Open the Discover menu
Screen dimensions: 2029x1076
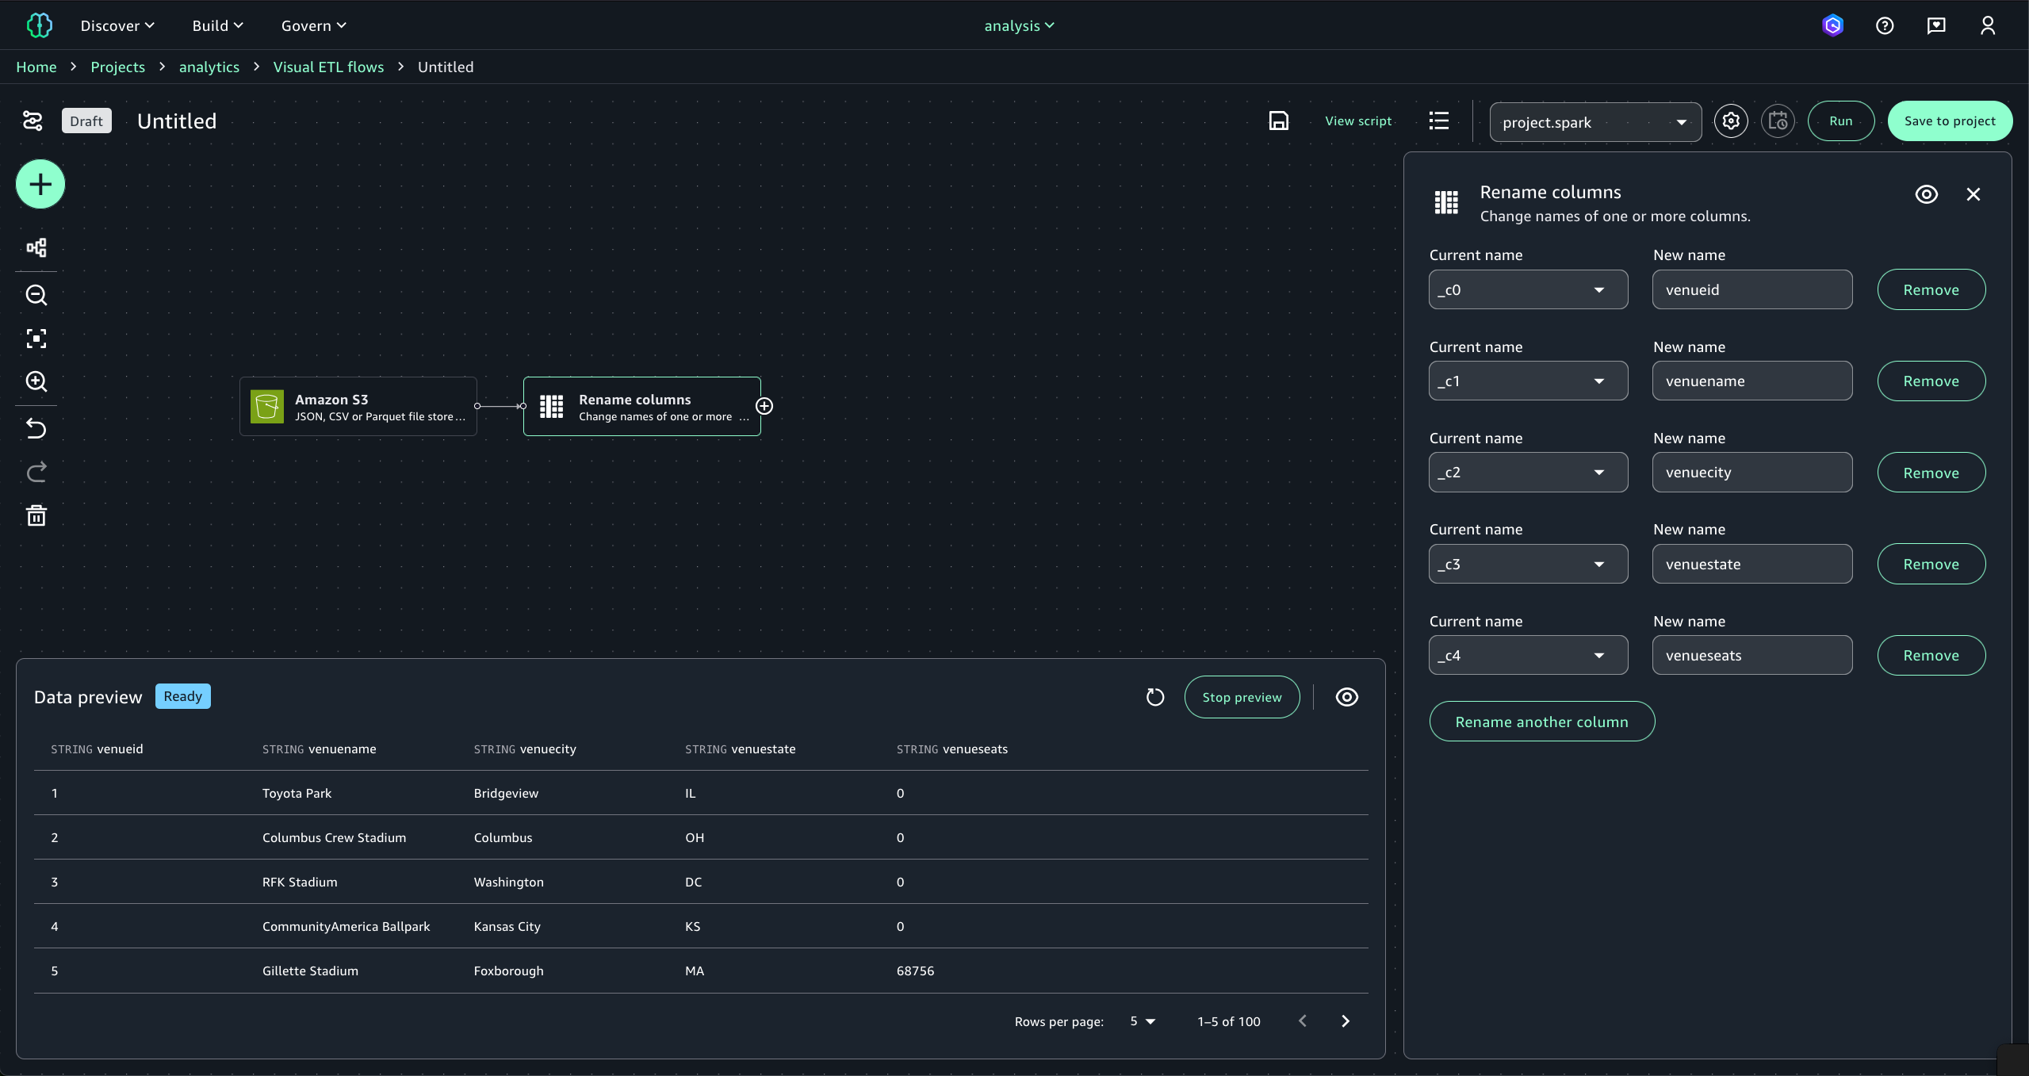(x=117, y=25)
